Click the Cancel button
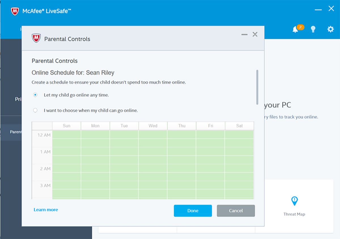The image size is (340, 239). tap(236, 211)
